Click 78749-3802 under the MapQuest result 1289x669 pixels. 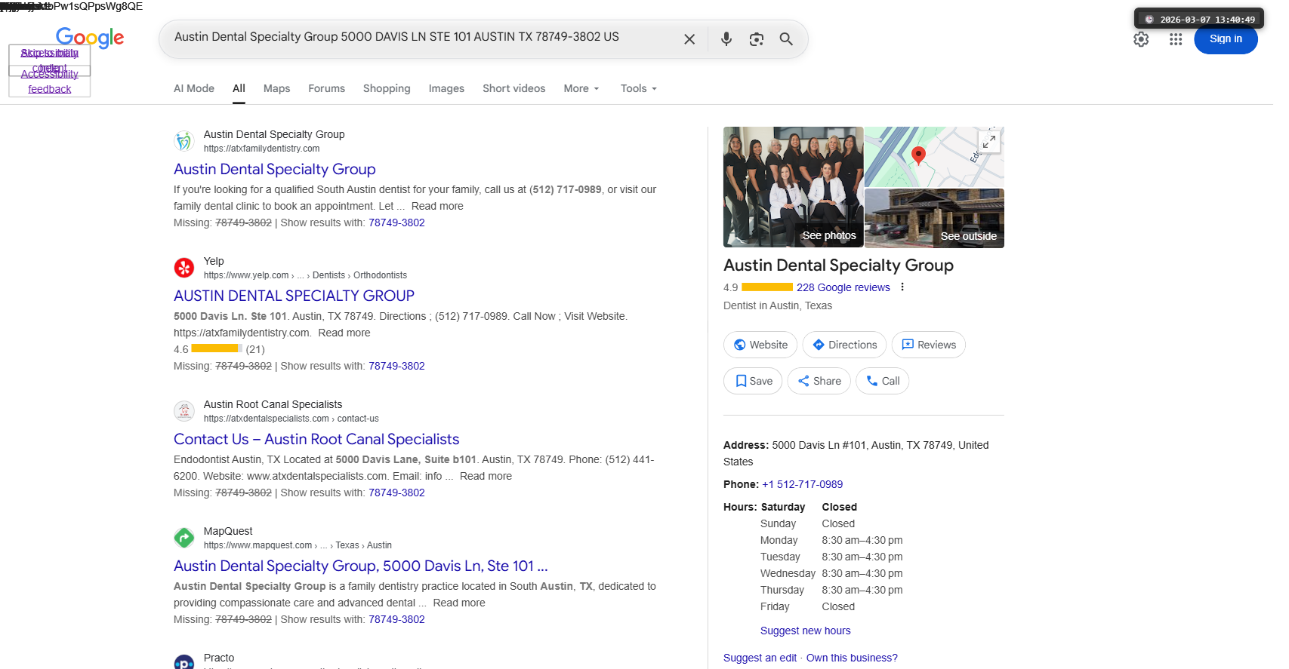click(x=396, y=619)
